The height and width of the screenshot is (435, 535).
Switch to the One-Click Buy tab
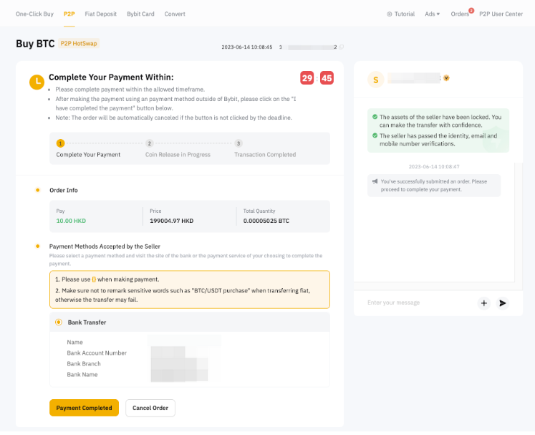[35, 14]
